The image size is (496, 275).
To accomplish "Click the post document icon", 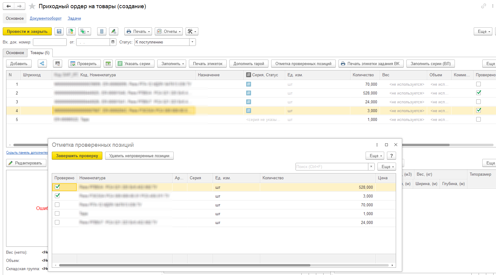I will [x=71, y=31].
